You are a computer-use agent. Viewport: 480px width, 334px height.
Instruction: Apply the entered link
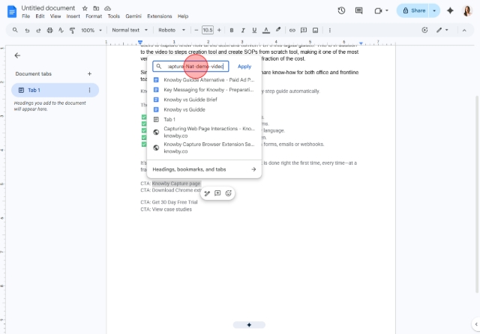(x=244, y=67)
